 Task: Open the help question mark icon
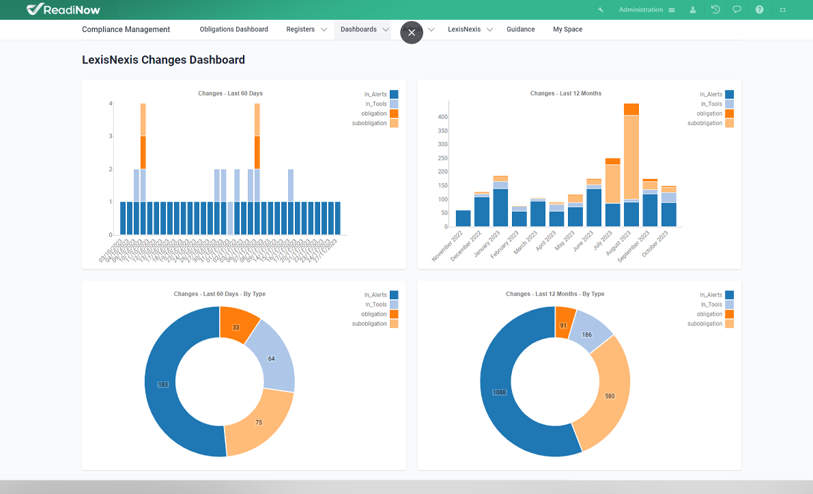pyautogui.click(x=759, y=10)
